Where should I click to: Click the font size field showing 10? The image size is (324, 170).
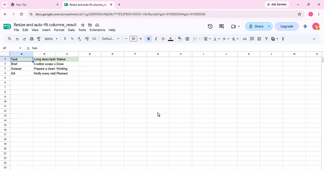(133, 39)
